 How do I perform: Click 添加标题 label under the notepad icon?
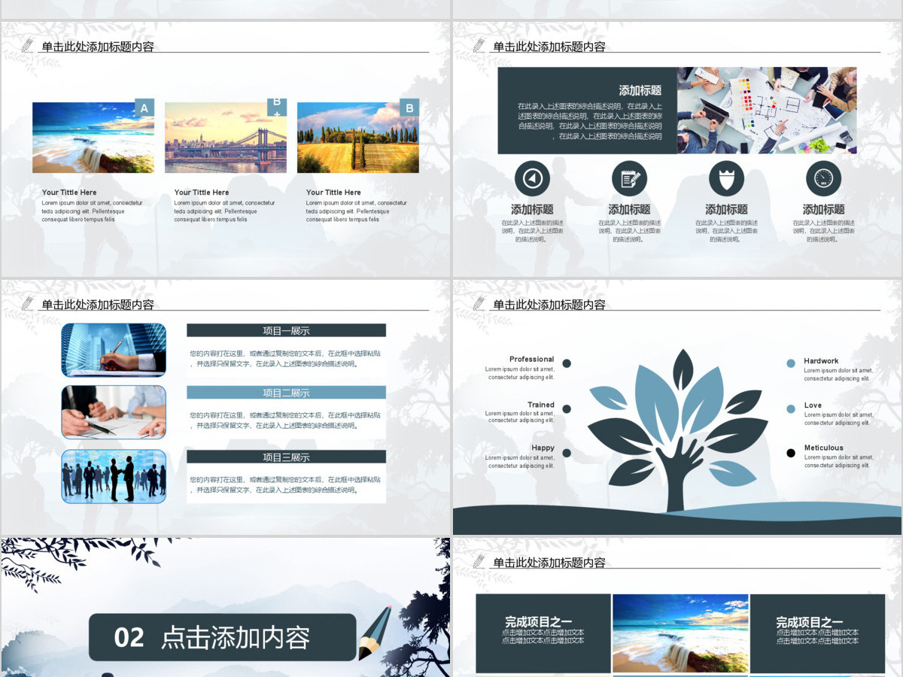(x=629, y=210)
